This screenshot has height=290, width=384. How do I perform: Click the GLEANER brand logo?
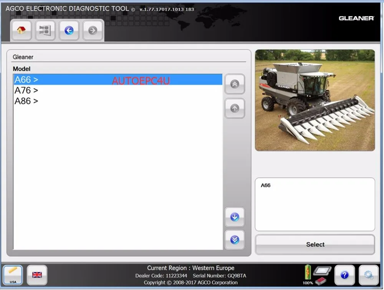click(x=356, y=18)
